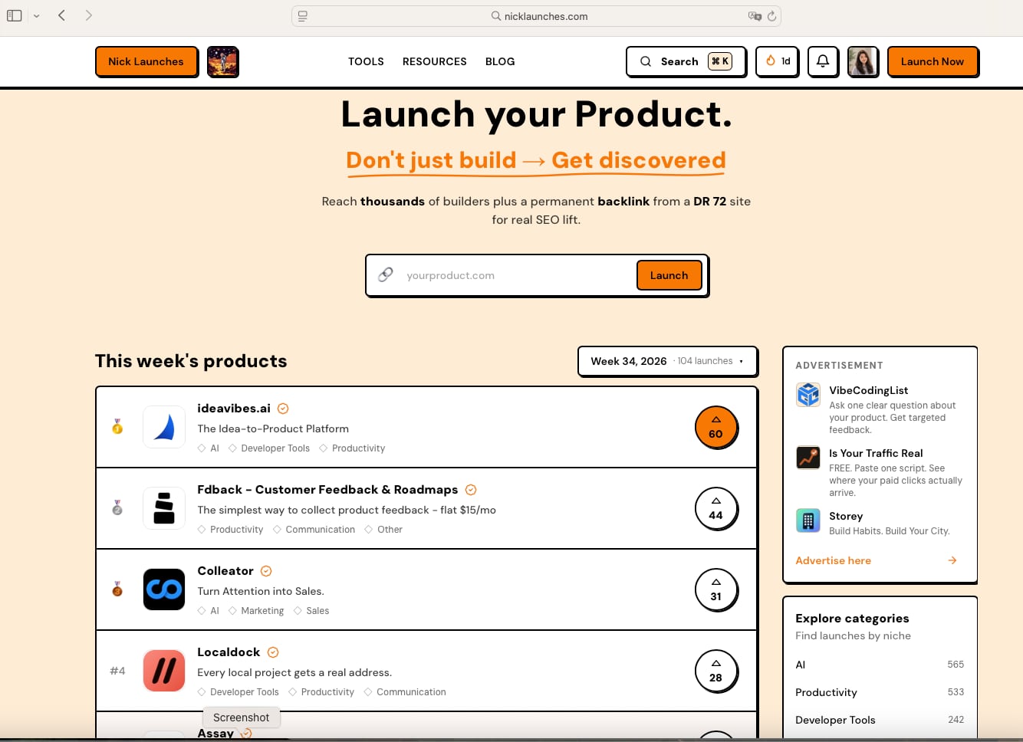Image resolution: width=1023 pixels, height=742 pixels.
Task: Open the Developer Tools category with 242 launches
Action: [x=880, y=720]
